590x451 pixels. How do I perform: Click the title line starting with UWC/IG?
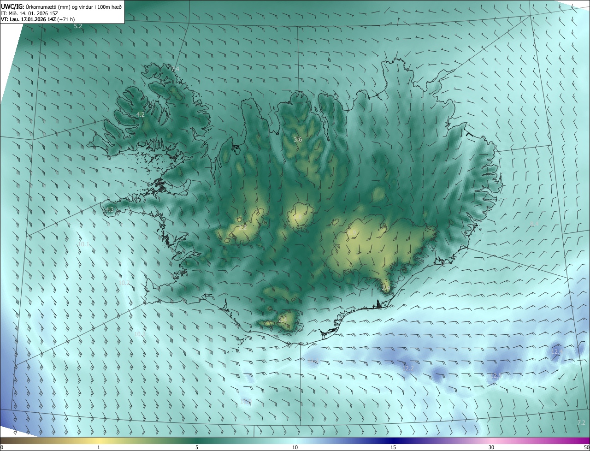coord(61,6)
